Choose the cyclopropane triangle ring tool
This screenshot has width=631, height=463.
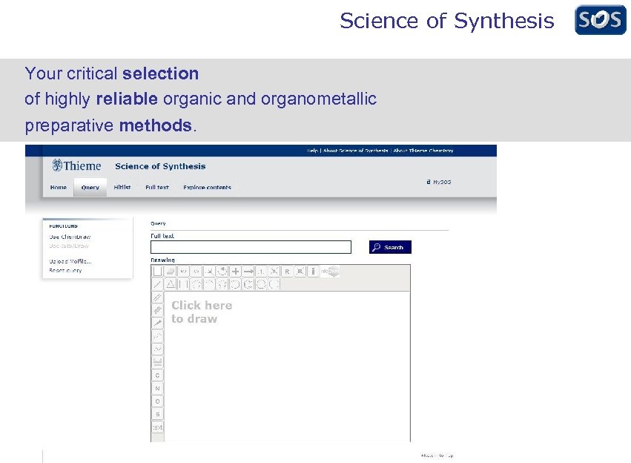click(x=171, y=284)
